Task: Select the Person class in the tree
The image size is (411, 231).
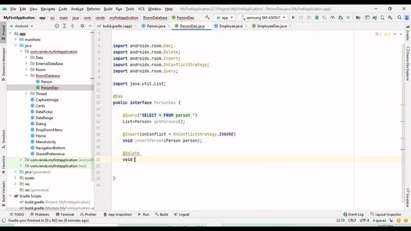Action: point(46,81)
